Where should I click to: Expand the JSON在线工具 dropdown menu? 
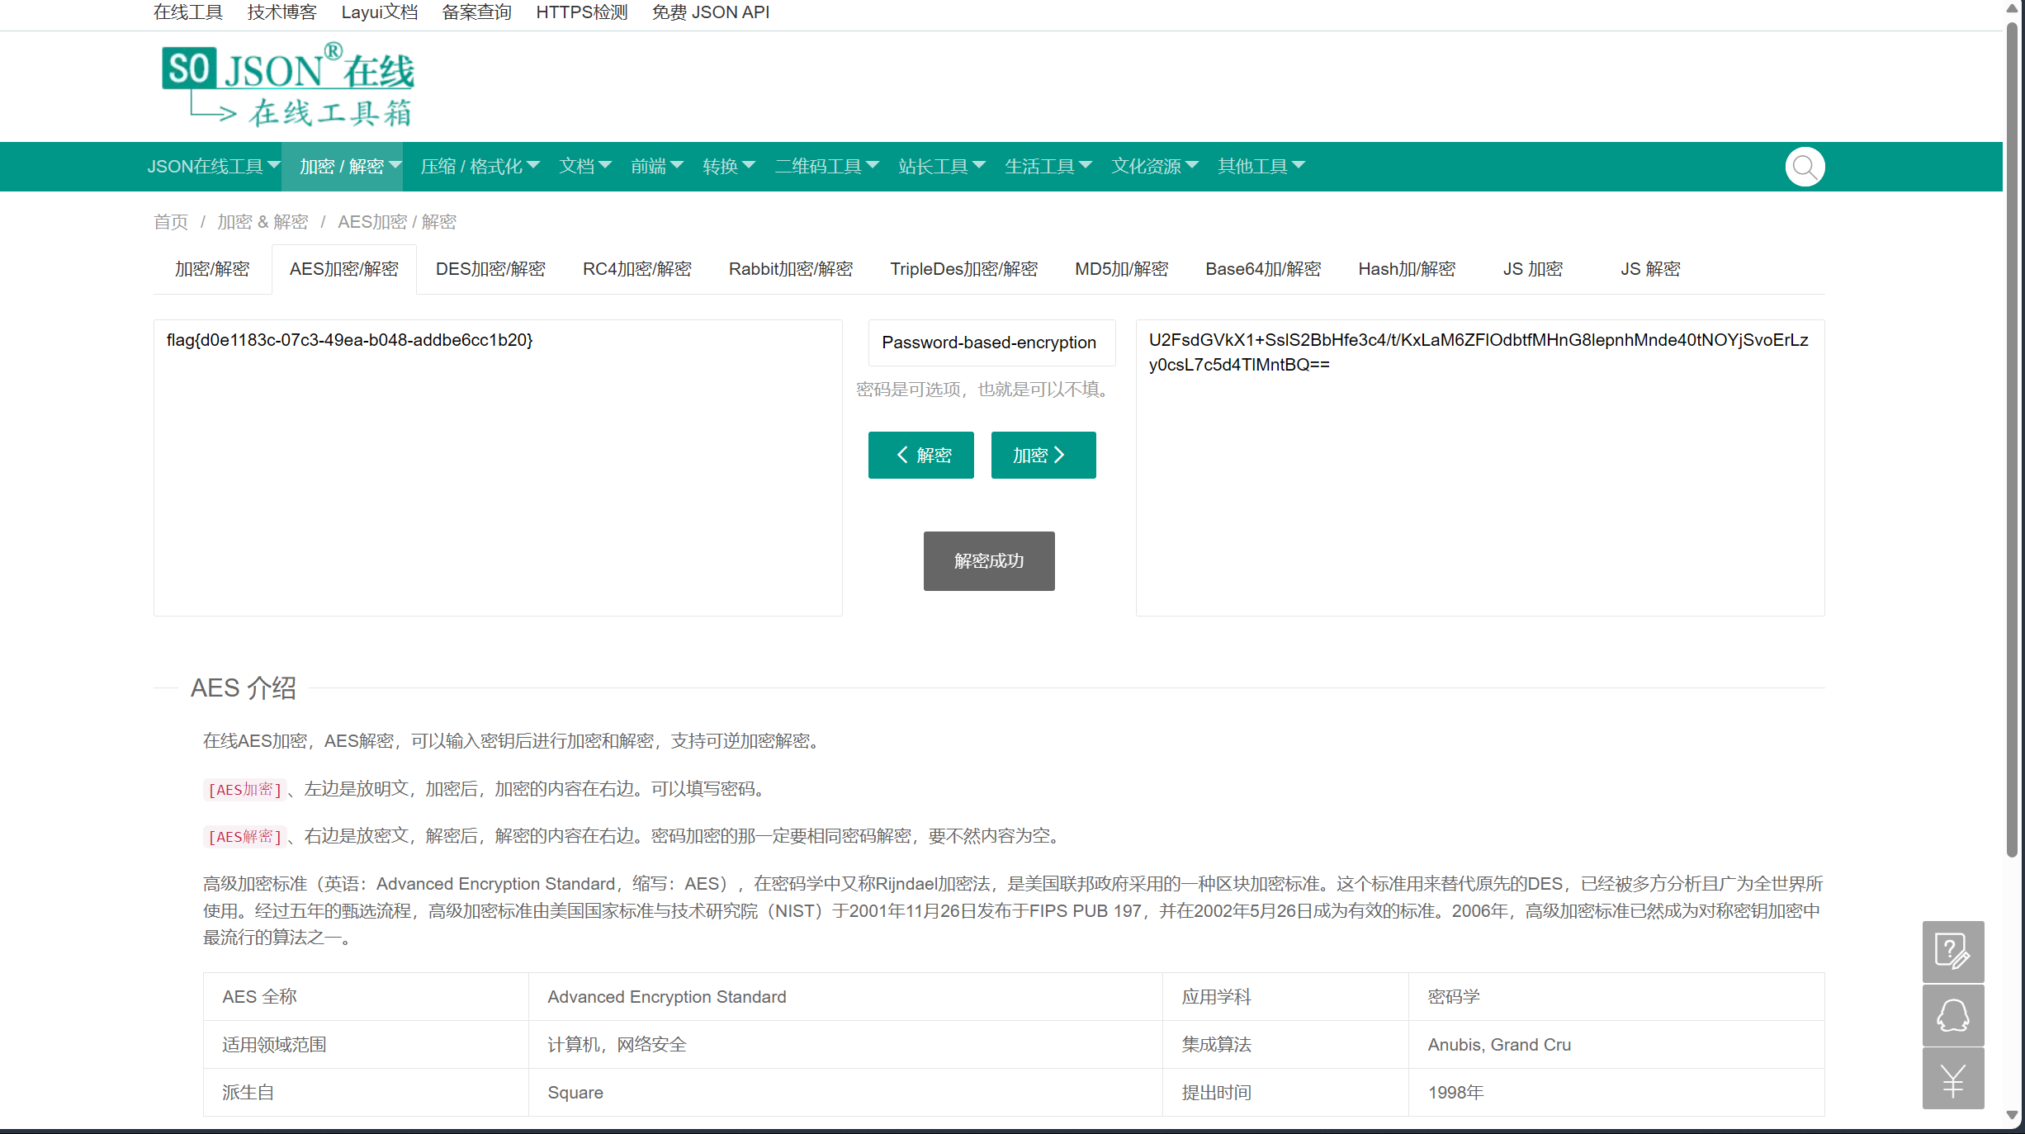[x=213, y=167]
